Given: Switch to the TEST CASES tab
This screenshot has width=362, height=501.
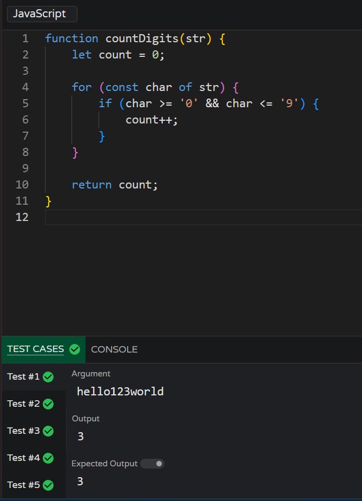Looking at the screenshot, I should point(43,349).
